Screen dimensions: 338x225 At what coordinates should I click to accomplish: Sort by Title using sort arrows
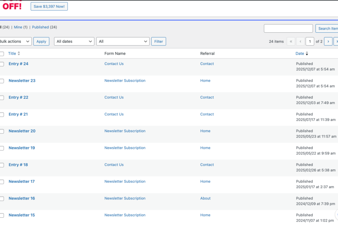tap(19, 53)
